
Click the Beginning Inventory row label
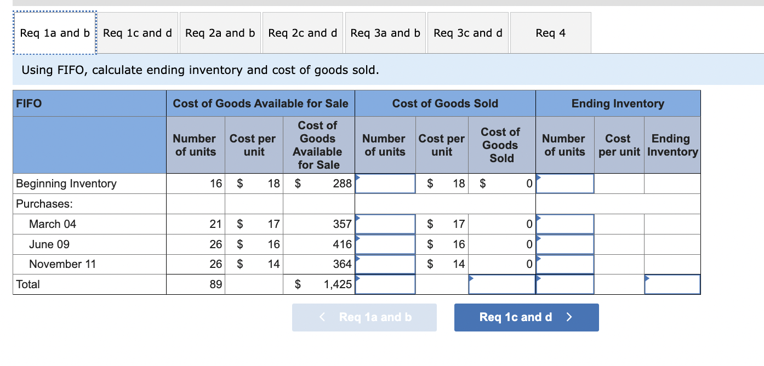tap(66, 184)
